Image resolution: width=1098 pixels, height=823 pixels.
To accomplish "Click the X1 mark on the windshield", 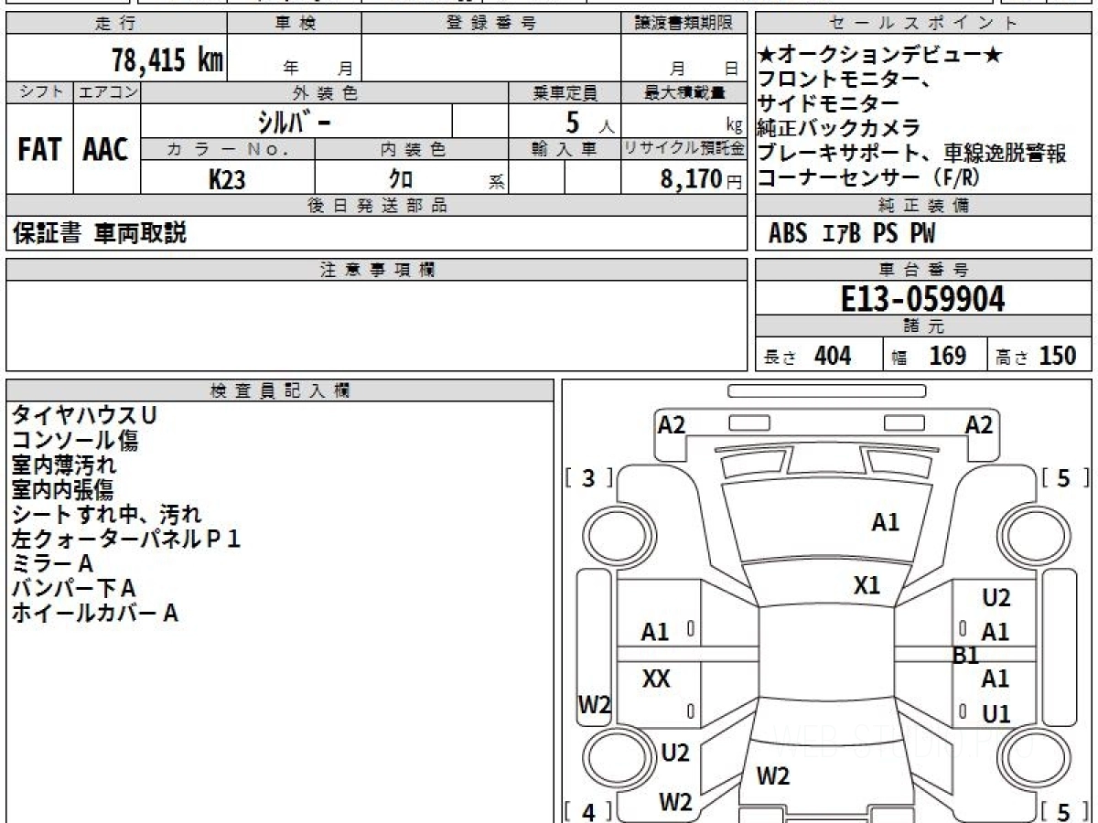I will pyautogui.click(x=867, y=585).
